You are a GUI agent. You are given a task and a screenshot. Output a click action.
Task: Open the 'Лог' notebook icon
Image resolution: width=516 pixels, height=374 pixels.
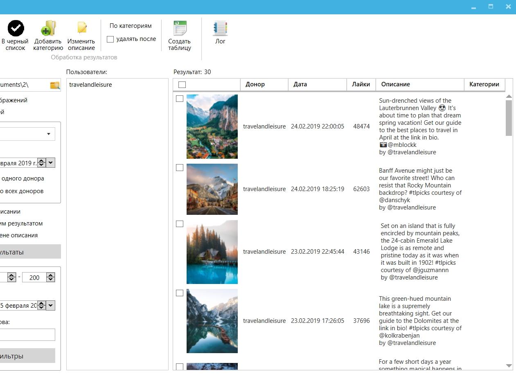(x=220, y=28)
